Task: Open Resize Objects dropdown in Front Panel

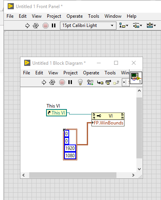Action: [151, 25]
